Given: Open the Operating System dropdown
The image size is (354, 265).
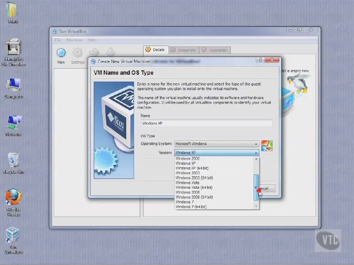Looking at the screenshot, I should pyautogui.click(x=217, y=144).
